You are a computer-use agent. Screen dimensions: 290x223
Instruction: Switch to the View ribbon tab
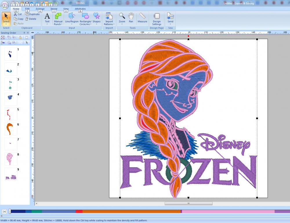point(66,9)
